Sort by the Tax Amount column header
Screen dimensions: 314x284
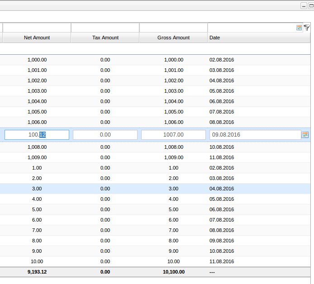[x=105, y=38]
